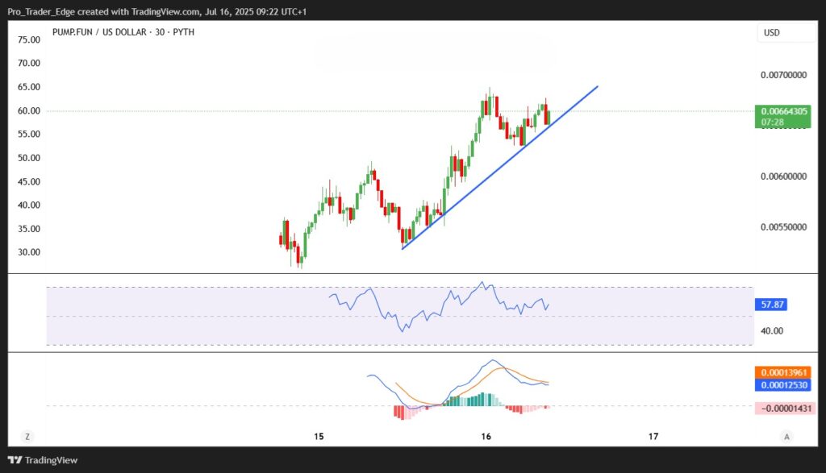Image resolution: width=826 pixels, height=473 pixels.
Task: Click the date label 17 on time axis
Action: [x=653, y=436]
